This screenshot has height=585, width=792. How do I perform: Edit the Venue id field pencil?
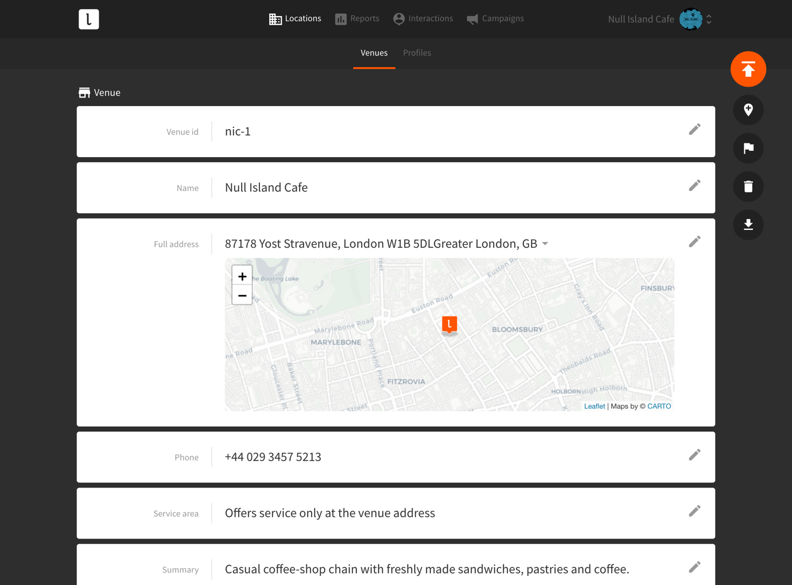694,130
